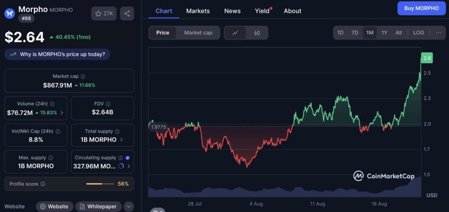This screenshot has width=449, height=212.
Task: Click the circulating supply progress ring
Action: click(x=121, y=166)
